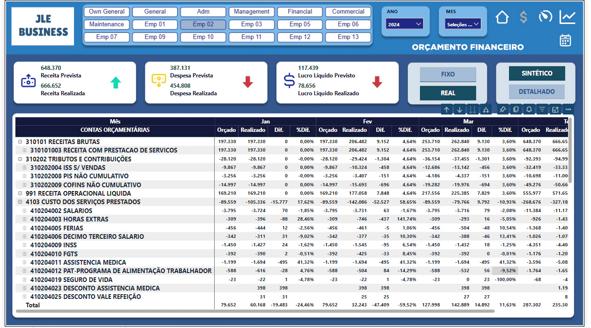Go to the home page icon
The image size is (591, 328).
click(502, 18)
